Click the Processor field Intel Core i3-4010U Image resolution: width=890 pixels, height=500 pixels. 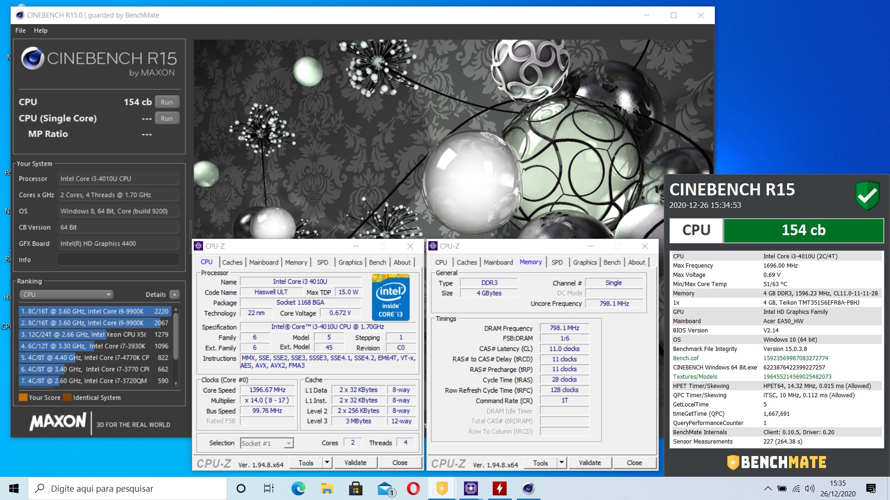(118, 179)
